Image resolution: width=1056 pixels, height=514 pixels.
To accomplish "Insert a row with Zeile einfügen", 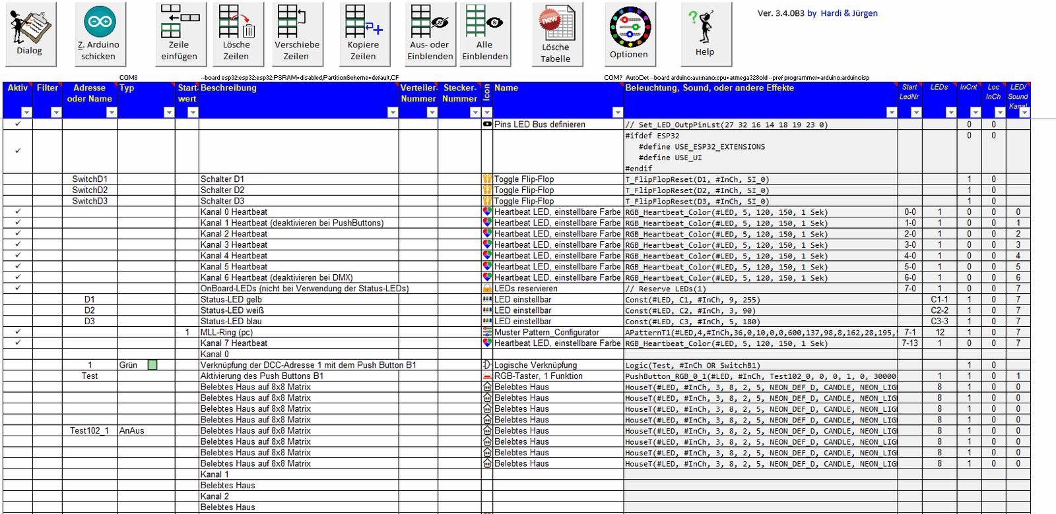I will 180,34.
